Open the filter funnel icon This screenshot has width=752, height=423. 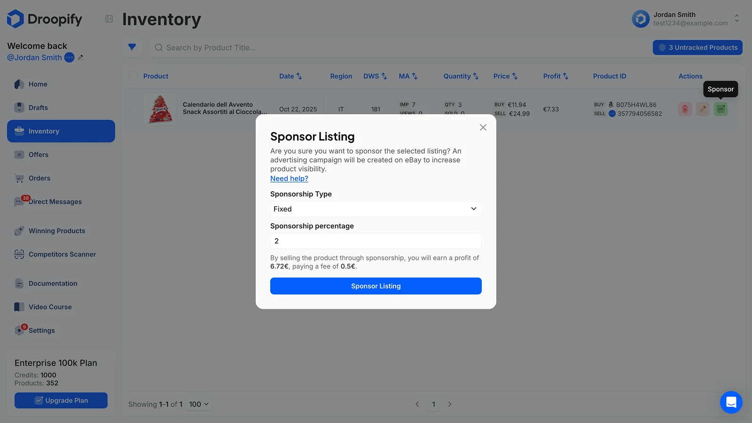click(x=132, y=47)
